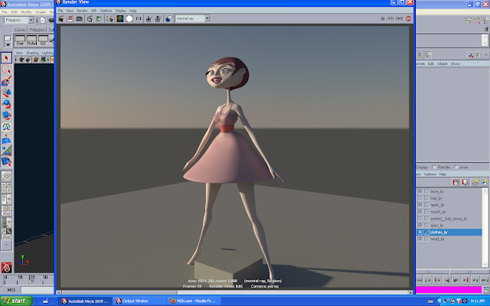Screen dimensions: 490x306
Task: Click the play forward playback button
Action: tap(456, 280)
